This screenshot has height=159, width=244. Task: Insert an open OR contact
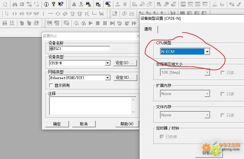[29, 14]
